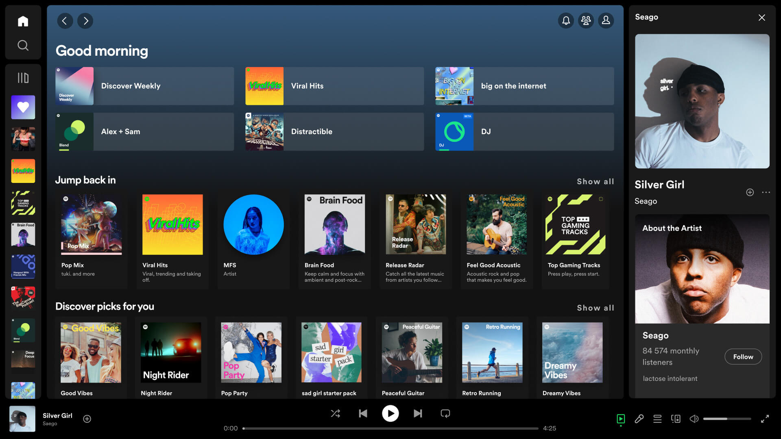
Task: Toggle repeat mode
Action: (x=445, y=413)
